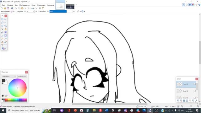Image resolution: width=201 pixels, height=113 pixels.
Task: Open the blending mode dropdown
Action: pyautogui.click(x=83, y=11)
